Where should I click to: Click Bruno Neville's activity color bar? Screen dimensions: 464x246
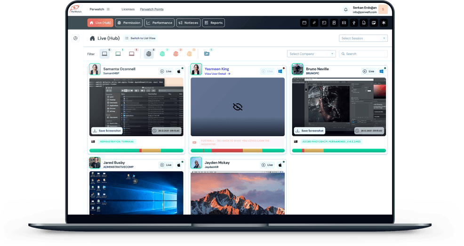[x=339, y=151]
